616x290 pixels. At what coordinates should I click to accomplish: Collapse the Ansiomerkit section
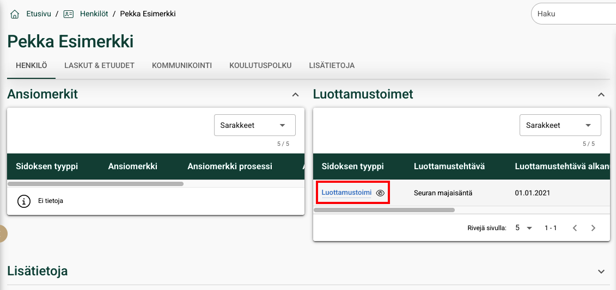tap(295, 95)
